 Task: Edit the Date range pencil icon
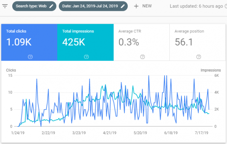pos(123,6)
